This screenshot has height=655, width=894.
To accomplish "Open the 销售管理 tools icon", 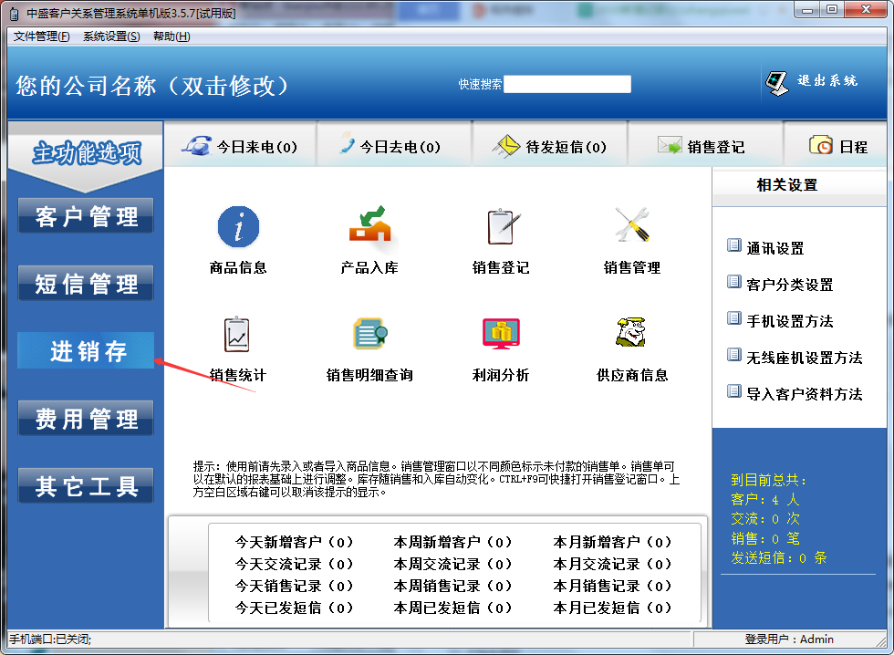I will (632, 224).
